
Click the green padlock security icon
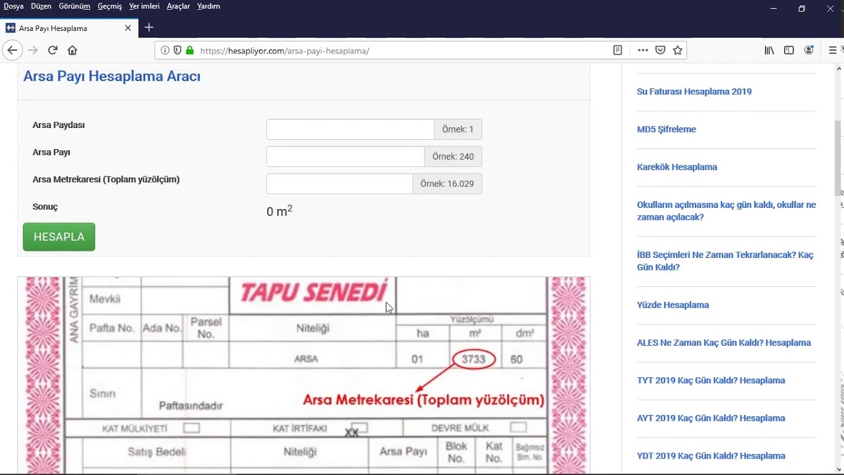pos(190,50)
